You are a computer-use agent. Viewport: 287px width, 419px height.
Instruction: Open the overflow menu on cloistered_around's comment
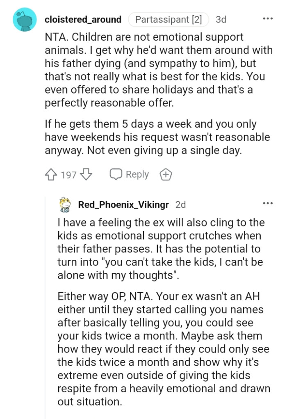coord(268,18)
